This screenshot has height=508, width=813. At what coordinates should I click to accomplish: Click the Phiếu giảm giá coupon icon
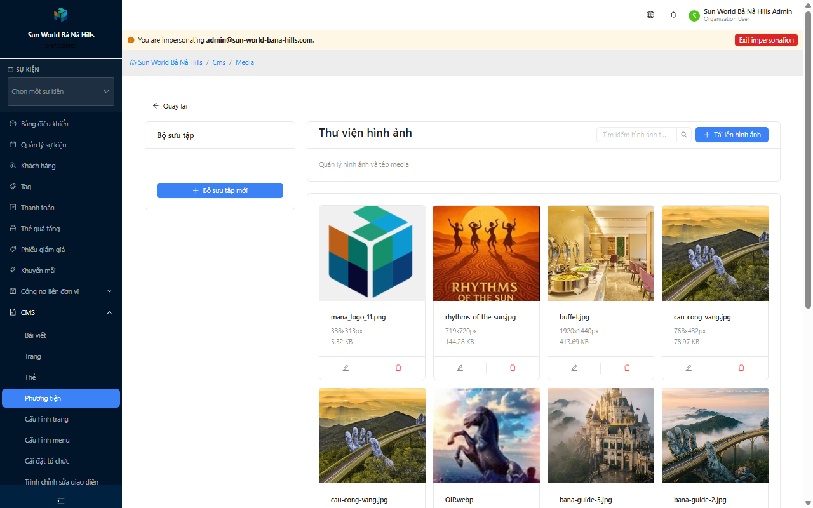[x=13, y=250]
